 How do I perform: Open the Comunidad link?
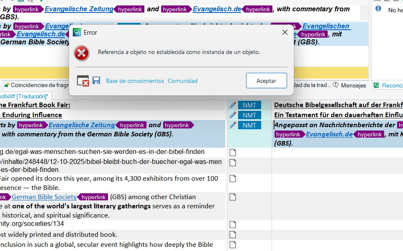(182, 81)
